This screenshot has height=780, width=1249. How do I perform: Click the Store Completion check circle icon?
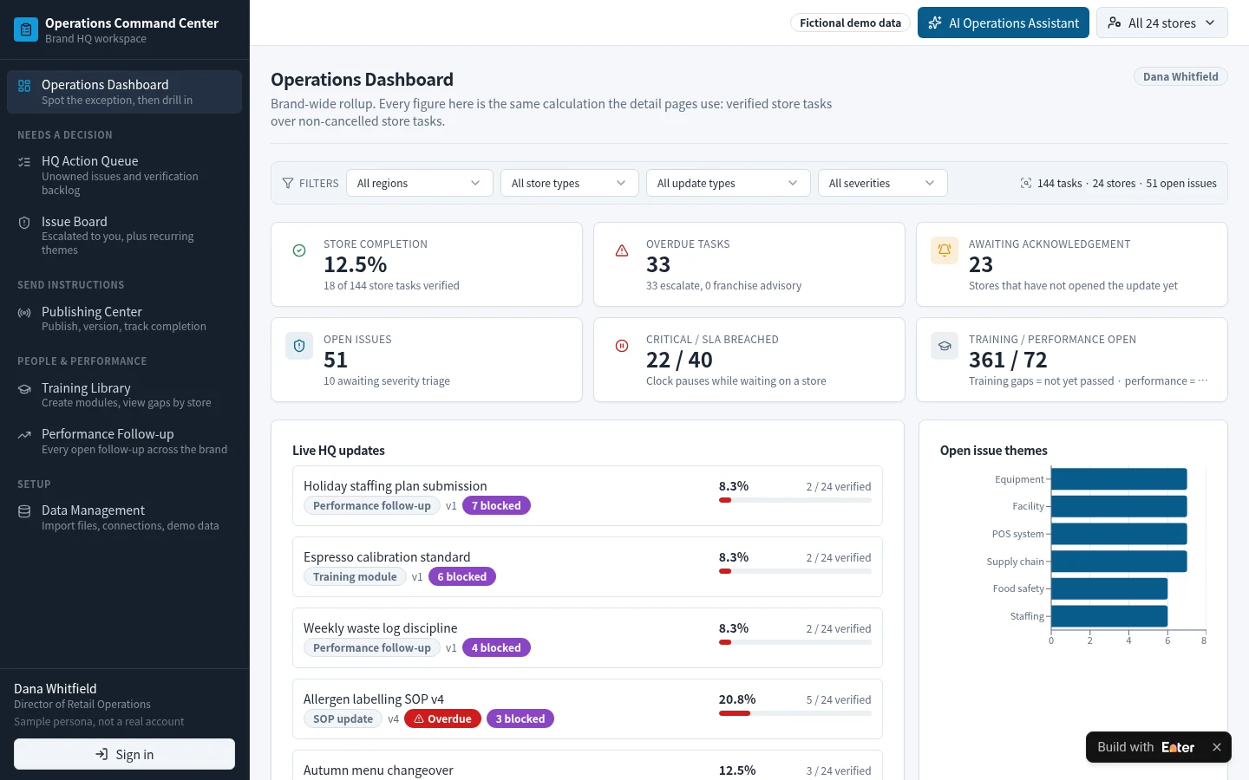(x=299, y=250)
